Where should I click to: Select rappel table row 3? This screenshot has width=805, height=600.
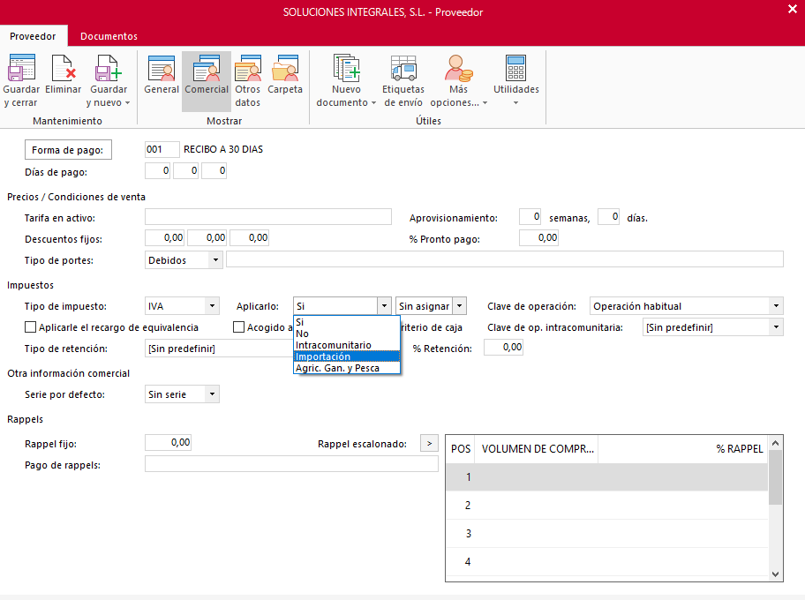click(606, 534)
